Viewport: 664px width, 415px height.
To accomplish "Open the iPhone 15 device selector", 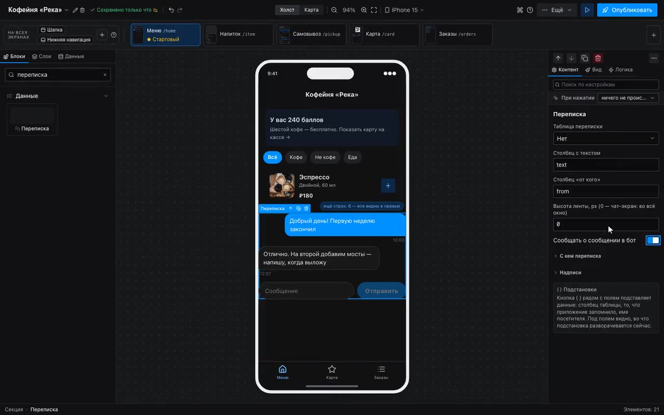I will pyautogui.click(x=404, y=10).
